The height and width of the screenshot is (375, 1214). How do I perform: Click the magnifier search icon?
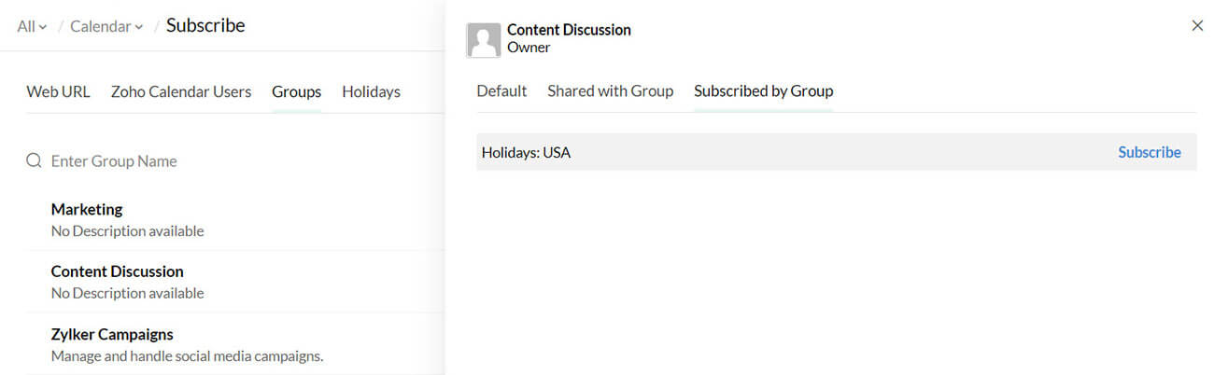[34, 160]
